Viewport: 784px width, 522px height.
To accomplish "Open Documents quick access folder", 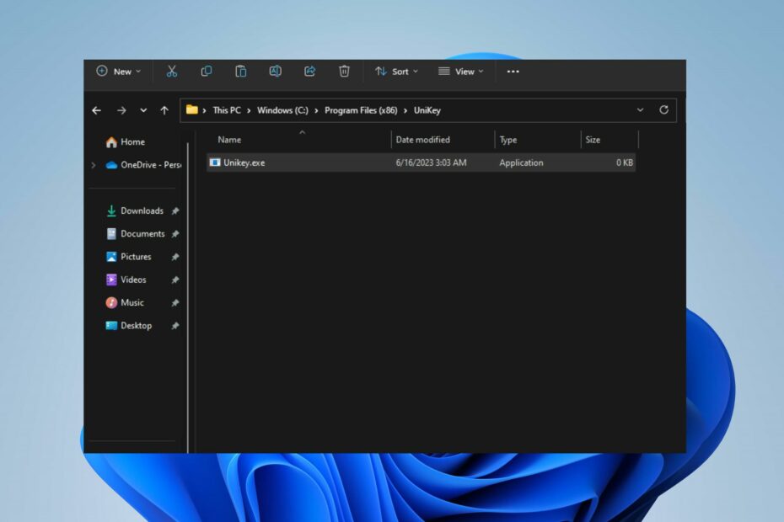I will point(136,234).
